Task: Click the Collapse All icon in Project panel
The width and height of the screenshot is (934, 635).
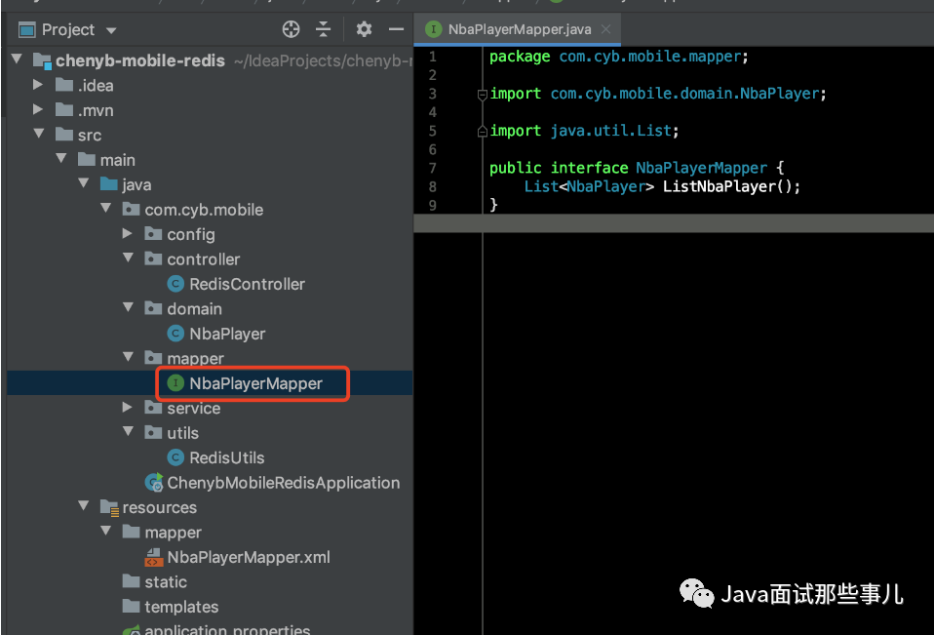Action: (324, 29)
